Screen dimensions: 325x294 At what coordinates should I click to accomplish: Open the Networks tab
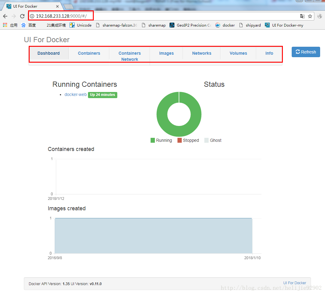[202, 53]
